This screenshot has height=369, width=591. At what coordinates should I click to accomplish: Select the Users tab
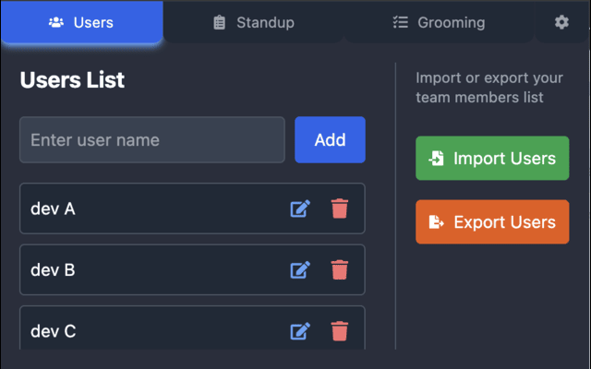81,22
